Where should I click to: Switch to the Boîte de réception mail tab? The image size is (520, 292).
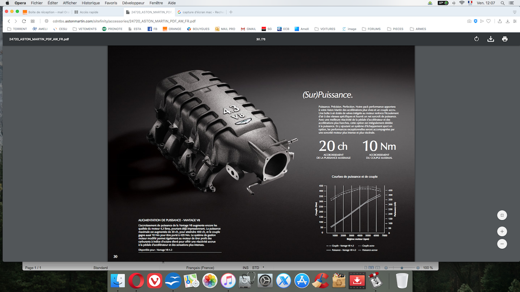click(46, 12)
